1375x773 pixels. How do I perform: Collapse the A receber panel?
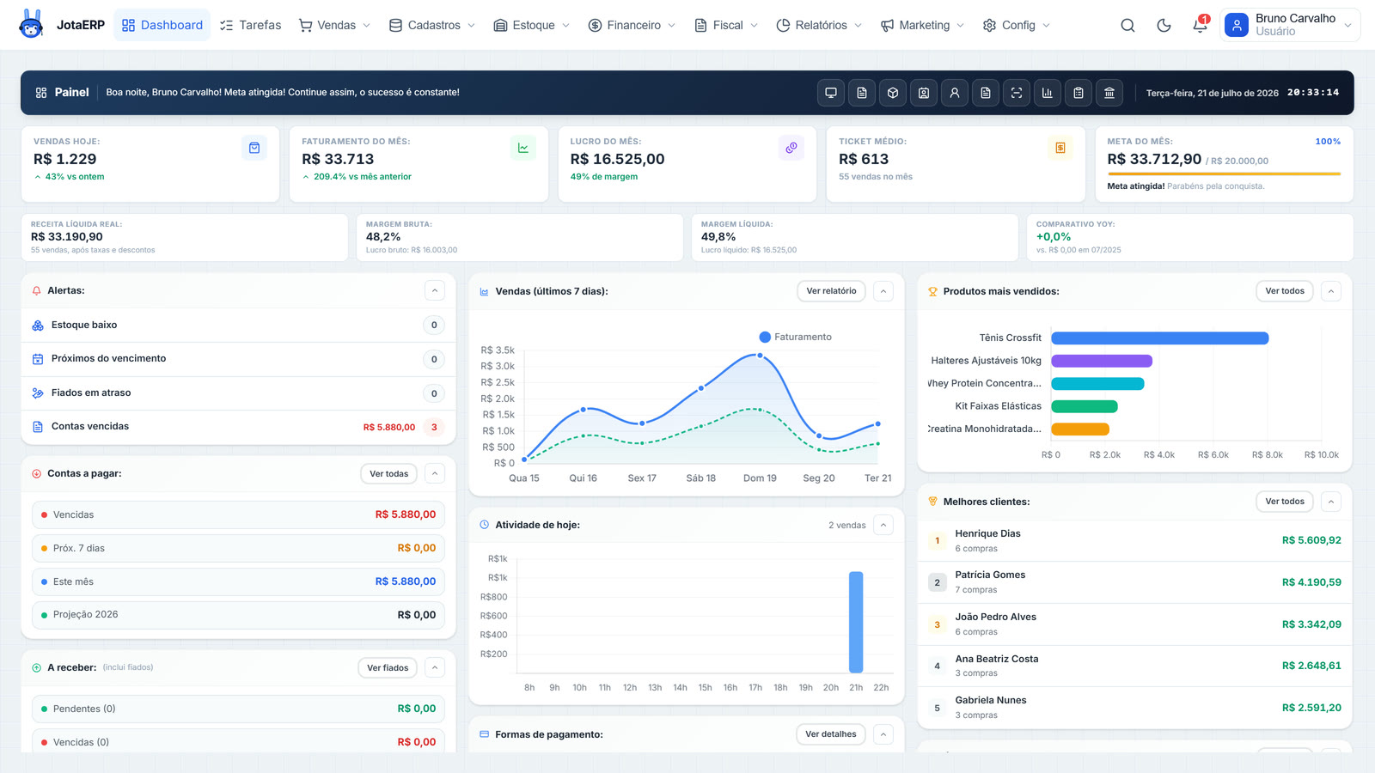(435, 668)
